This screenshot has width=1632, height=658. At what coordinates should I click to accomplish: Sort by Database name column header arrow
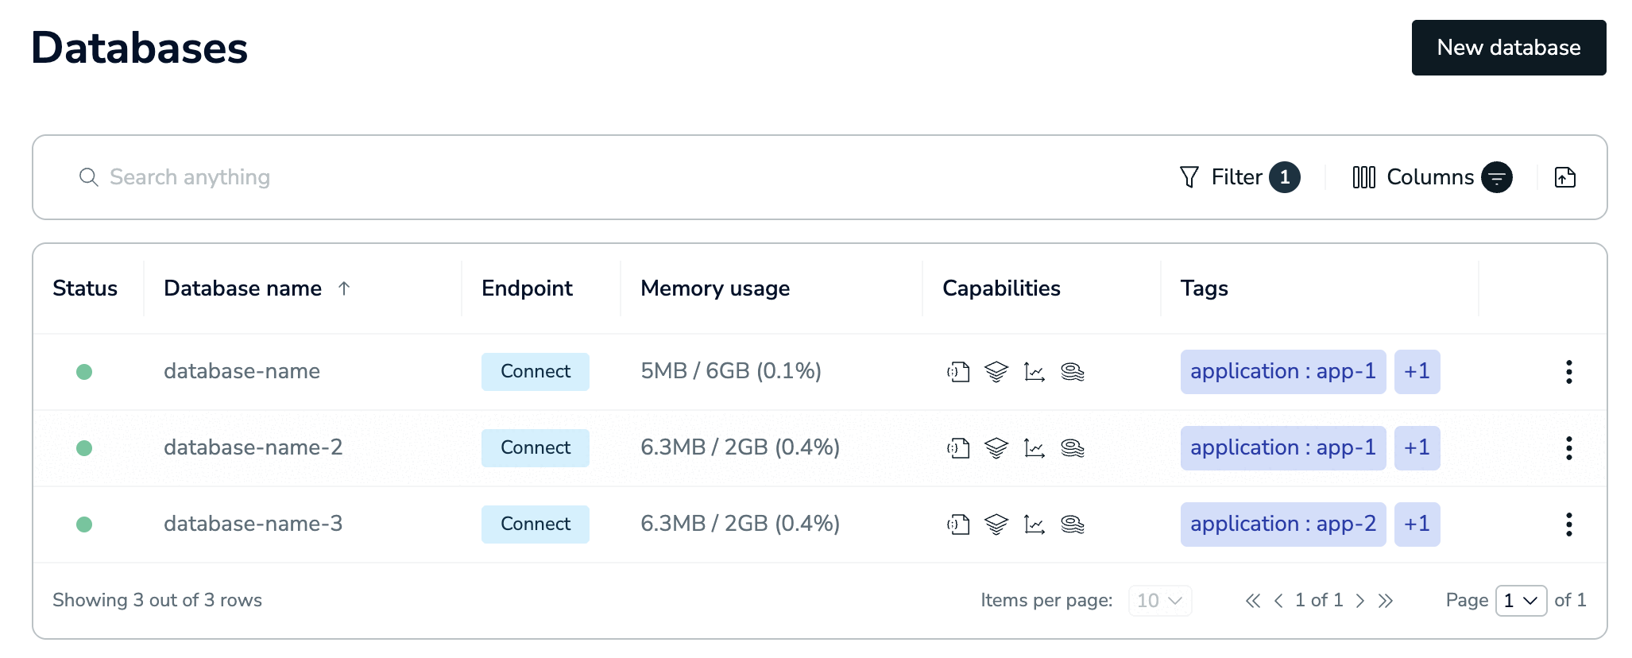[x=344, y=288]
